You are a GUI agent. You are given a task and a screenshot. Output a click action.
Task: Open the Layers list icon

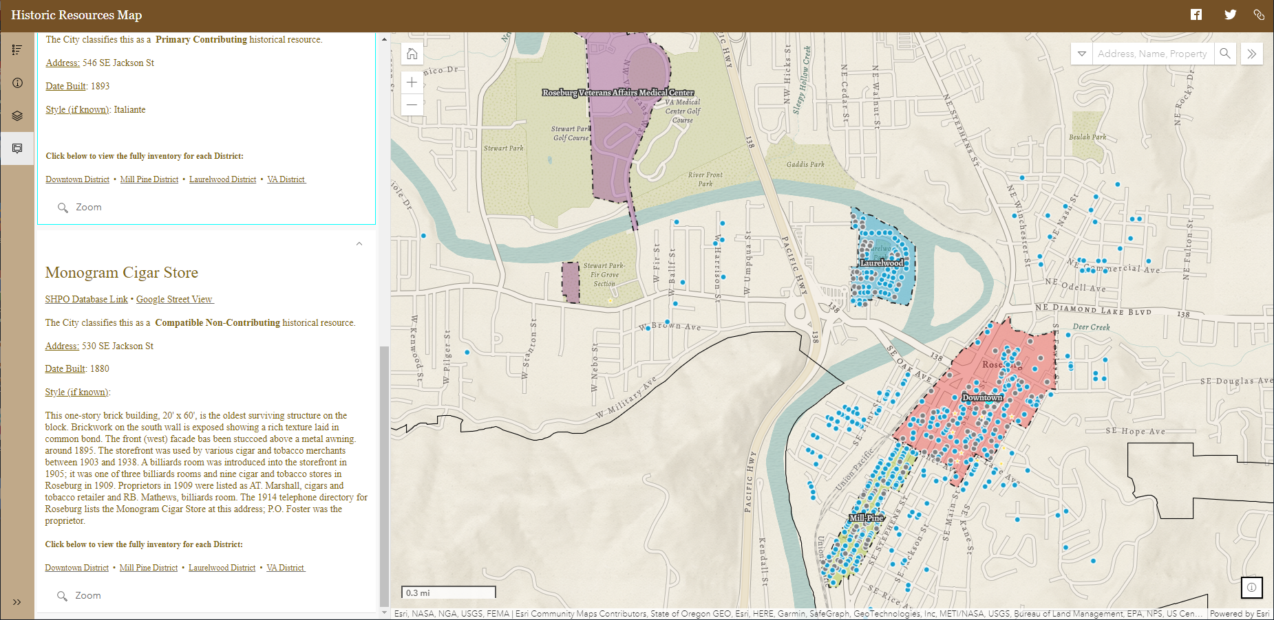pos(17,115)
